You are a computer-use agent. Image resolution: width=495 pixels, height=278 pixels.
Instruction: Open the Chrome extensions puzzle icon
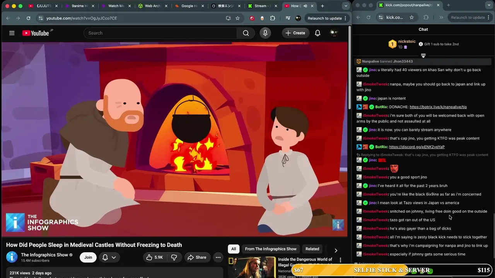pyautogui.click(x=273, y=18)
